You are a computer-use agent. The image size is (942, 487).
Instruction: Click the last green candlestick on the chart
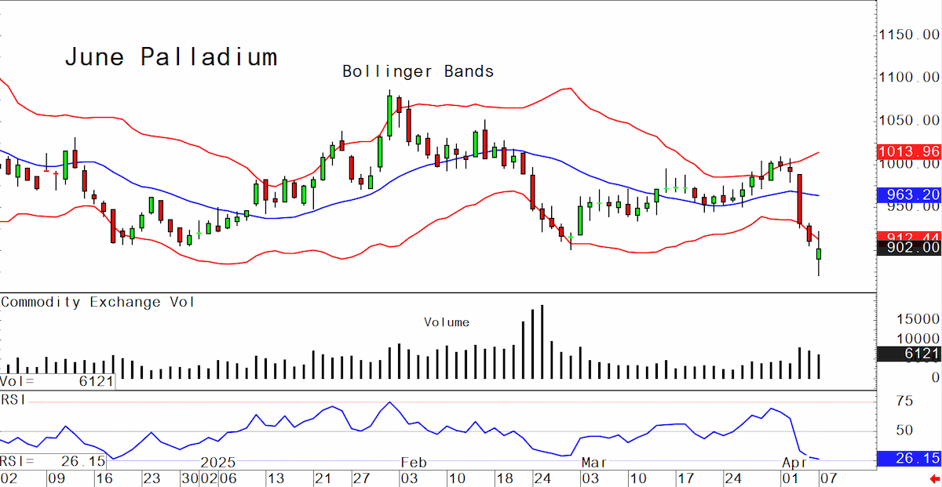click(x=819, y=254)
